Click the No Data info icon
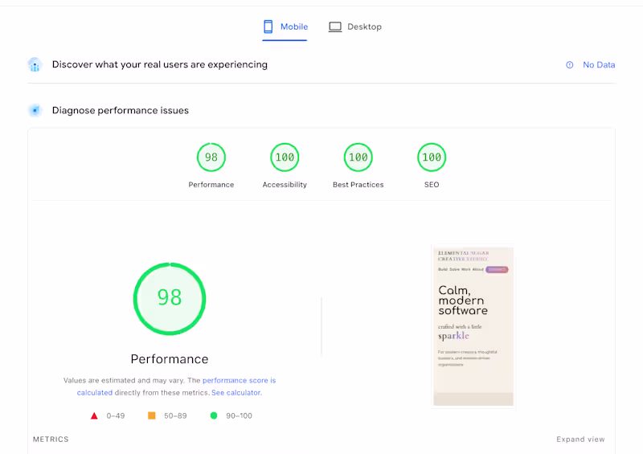 (570, 65)
